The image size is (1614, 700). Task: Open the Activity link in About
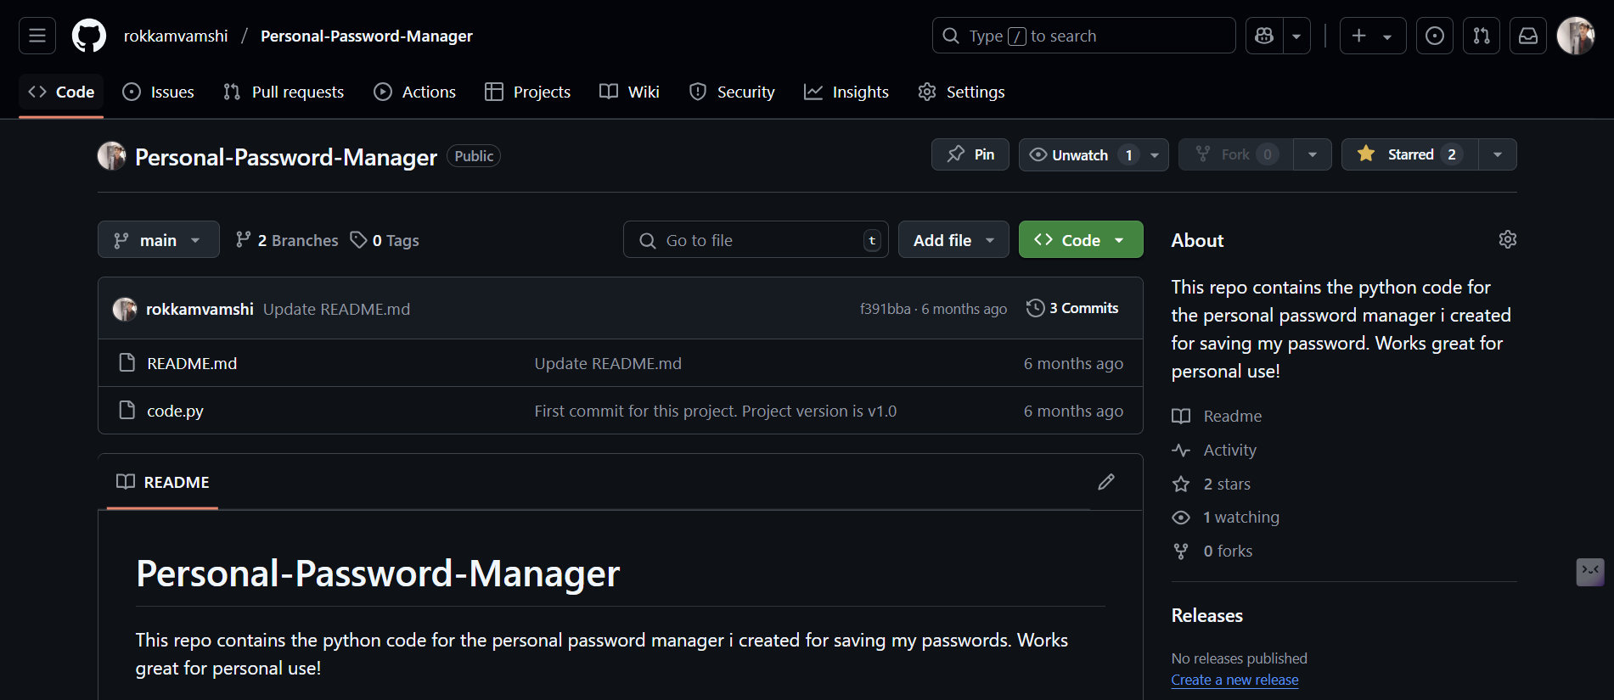[x=1214, y=450]
